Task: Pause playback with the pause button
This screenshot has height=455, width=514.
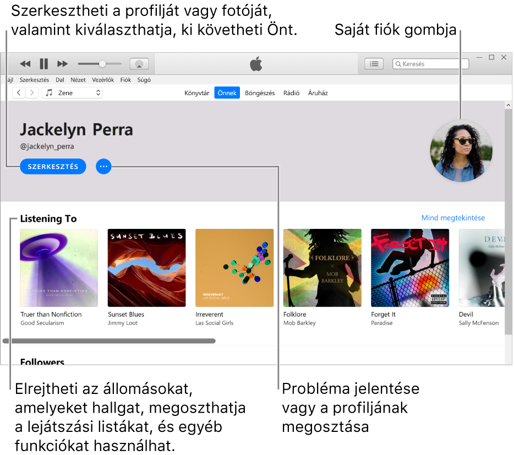Action: coord(43,64)
